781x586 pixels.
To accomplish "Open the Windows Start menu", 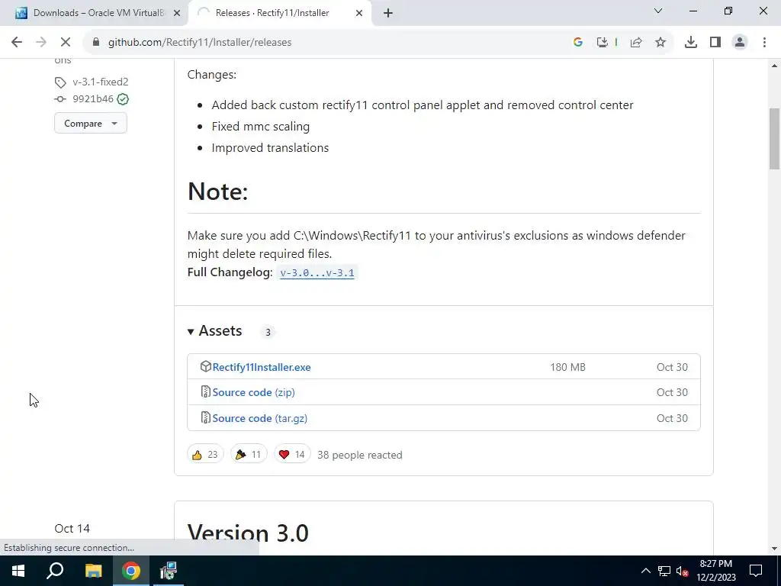I will 18,571.
